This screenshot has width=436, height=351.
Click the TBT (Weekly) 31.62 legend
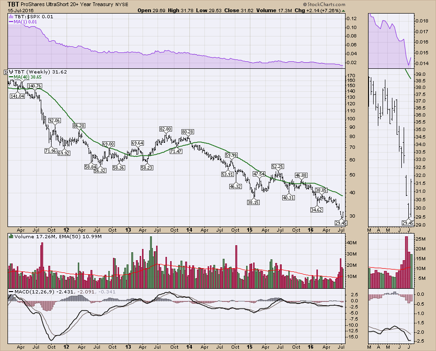(x=41, y=72)
